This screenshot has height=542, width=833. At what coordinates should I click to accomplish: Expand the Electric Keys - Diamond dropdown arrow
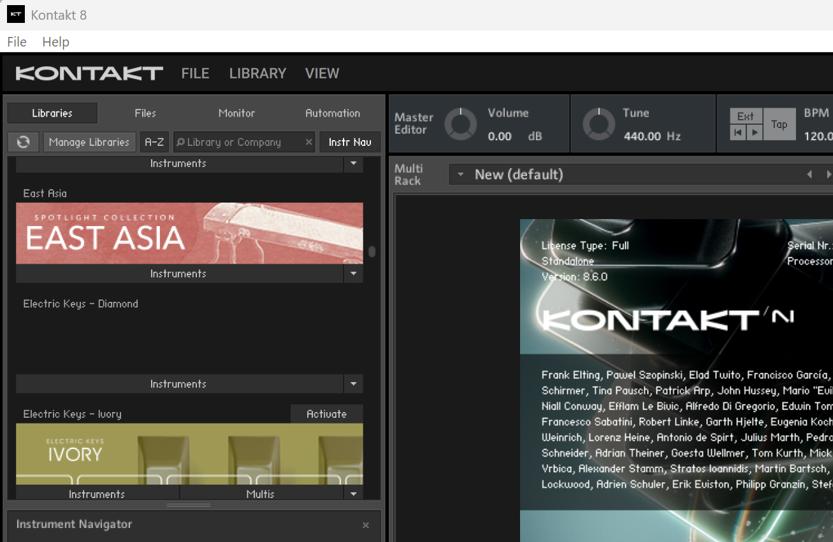(x=353, y=384)
